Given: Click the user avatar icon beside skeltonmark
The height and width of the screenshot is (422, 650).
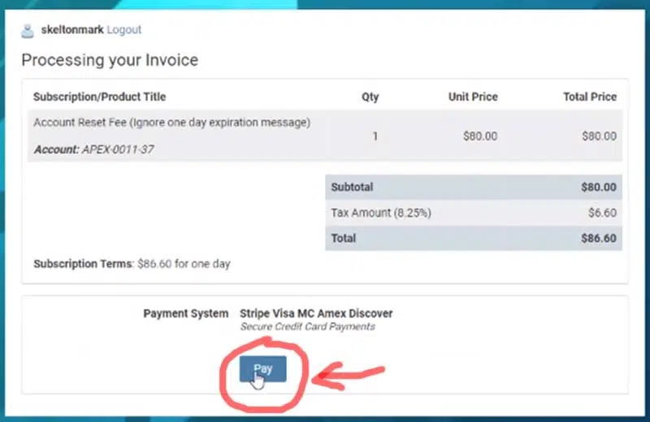Looking at the screenshot, I should pyautogui.click(x=28, y=31).
